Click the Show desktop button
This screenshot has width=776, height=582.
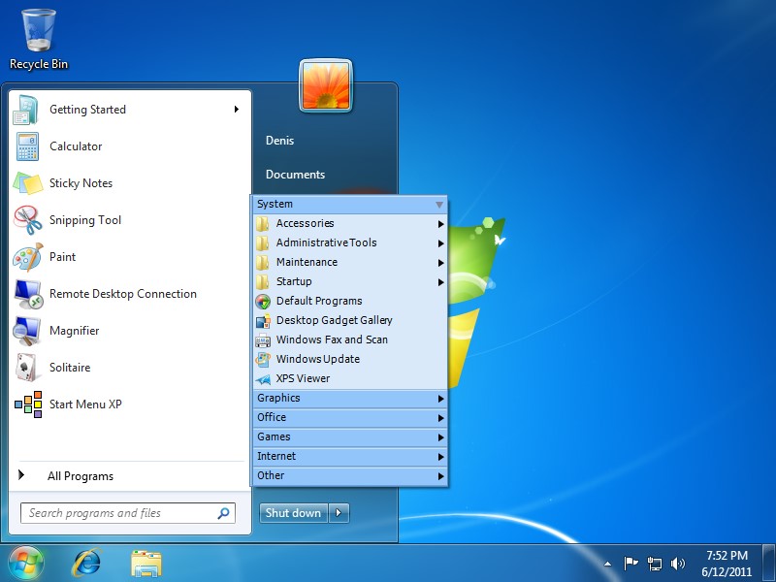coord(768,563)
